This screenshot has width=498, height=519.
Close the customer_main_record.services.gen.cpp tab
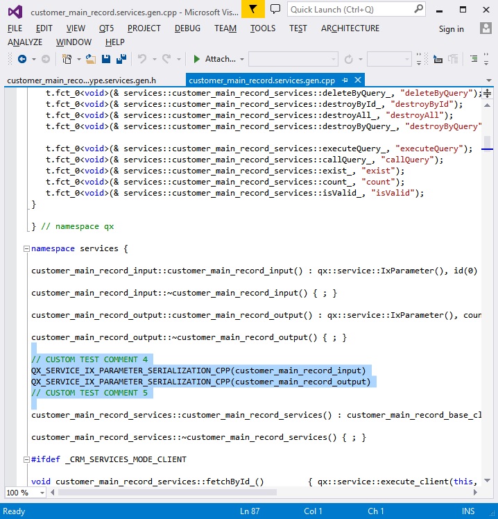coord(358,80)
